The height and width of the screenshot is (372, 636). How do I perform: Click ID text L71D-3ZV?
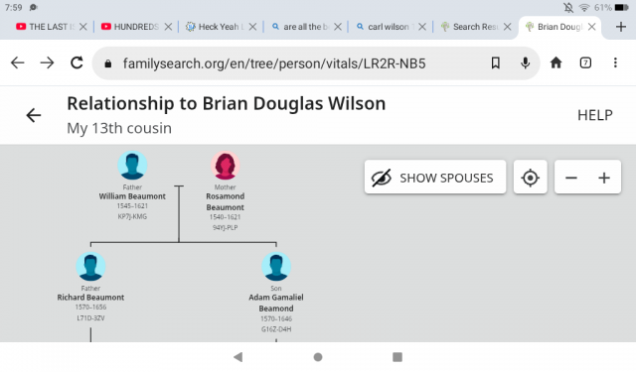pyautogui.click(x=90, y=317)
